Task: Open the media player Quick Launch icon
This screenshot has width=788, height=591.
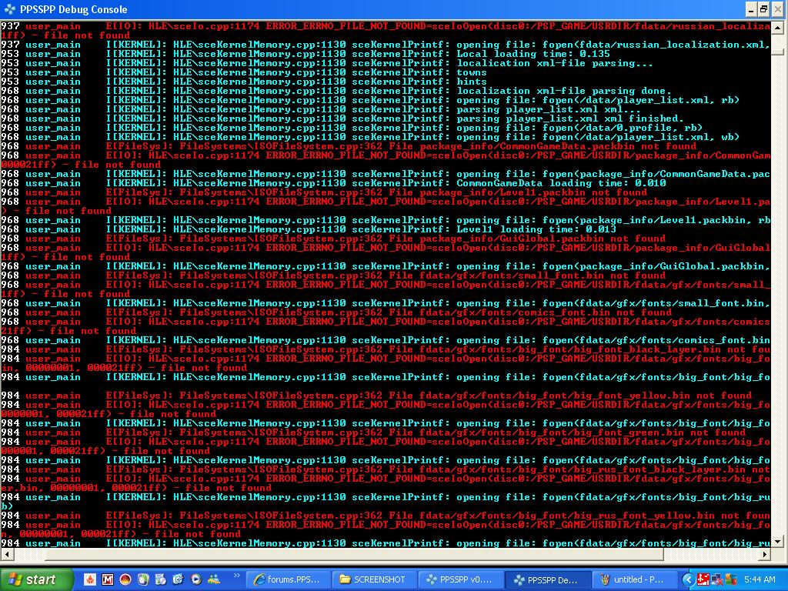Action: [195, 579]
